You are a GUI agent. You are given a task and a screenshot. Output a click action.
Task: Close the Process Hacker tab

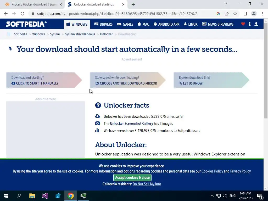[61, 4]
